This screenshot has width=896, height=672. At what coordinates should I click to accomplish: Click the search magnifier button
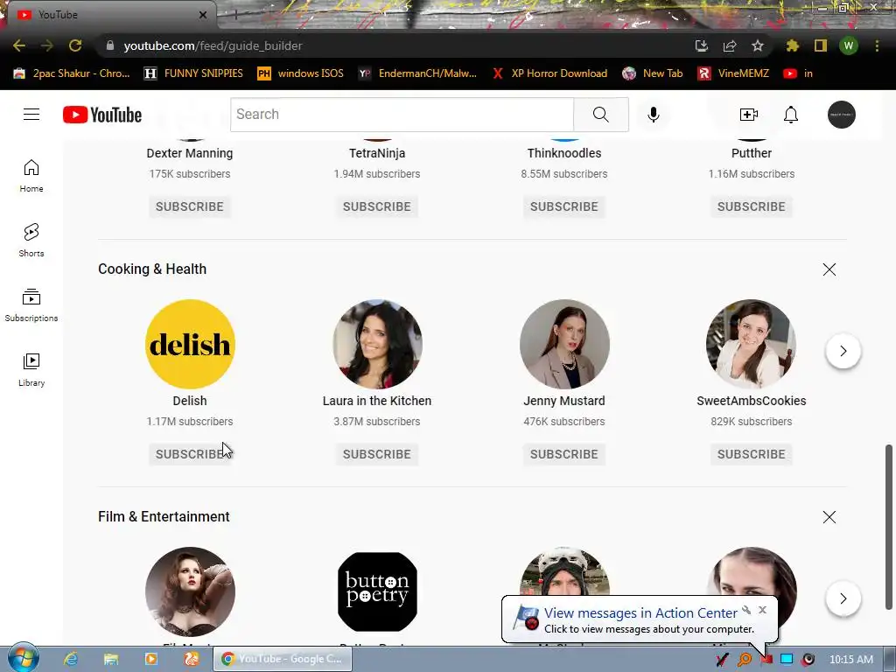(x=600, y=115)
